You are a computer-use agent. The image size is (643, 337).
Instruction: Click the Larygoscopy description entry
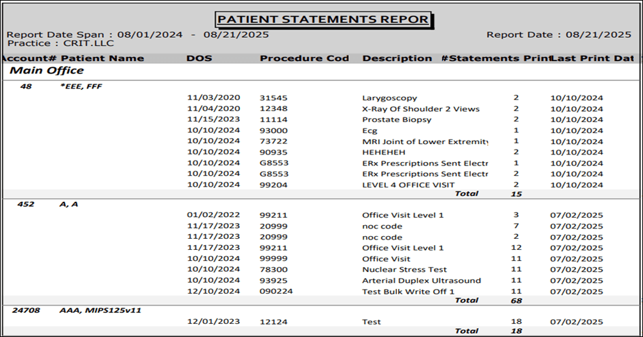pos(389,98)
